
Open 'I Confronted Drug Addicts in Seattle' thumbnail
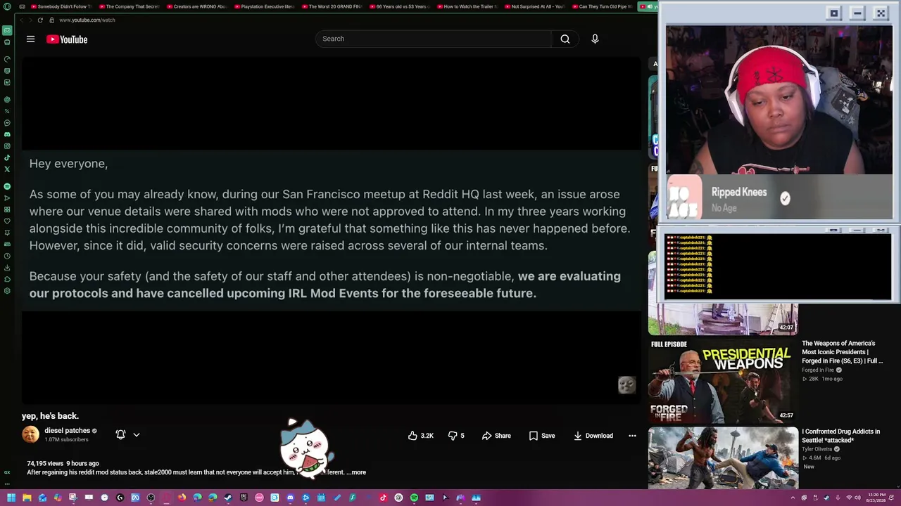coord(723,458)
